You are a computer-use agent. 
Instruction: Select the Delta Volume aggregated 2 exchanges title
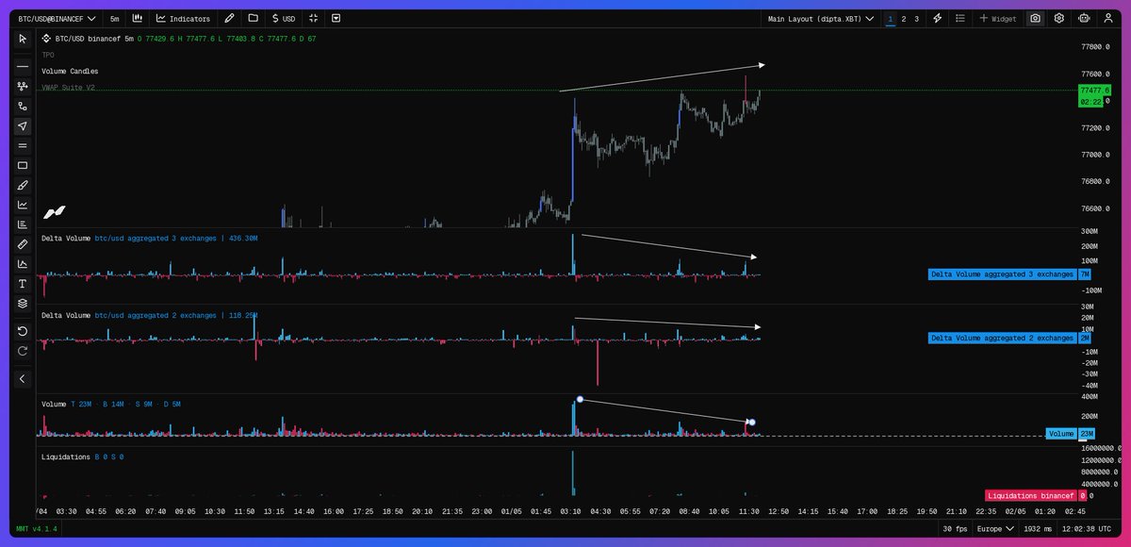coord(149,315)
